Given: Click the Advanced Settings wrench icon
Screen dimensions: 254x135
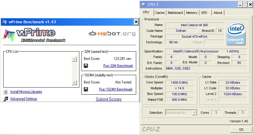Looking at the screenshot, I should point(6,99).
